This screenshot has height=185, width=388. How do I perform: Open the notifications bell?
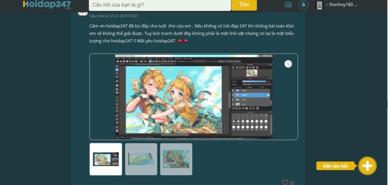pyautogui.click(x=304, y=5)
